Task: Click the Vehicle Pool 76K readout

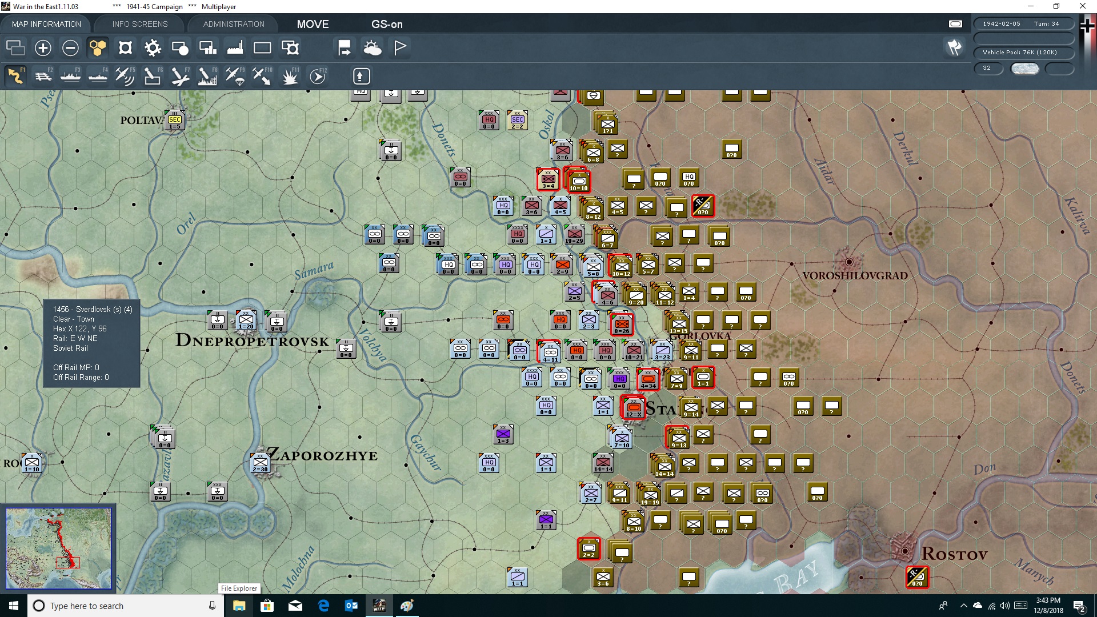Action: pyautogui.click(x=1024, y=53)
